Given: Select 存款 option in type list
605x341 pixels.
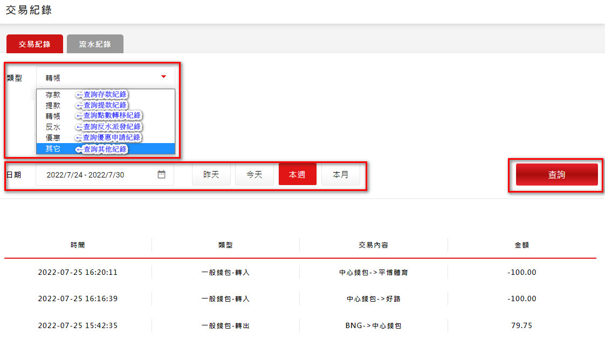Looking at the screenshot, I should (106, 94).
